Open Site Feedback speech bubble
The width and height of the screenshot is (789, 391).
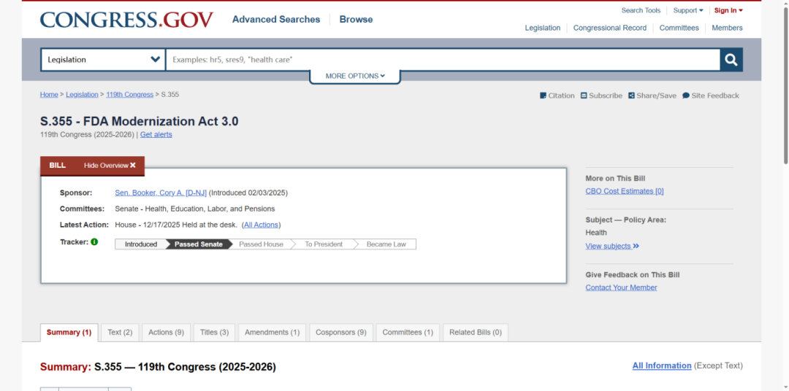686,96
